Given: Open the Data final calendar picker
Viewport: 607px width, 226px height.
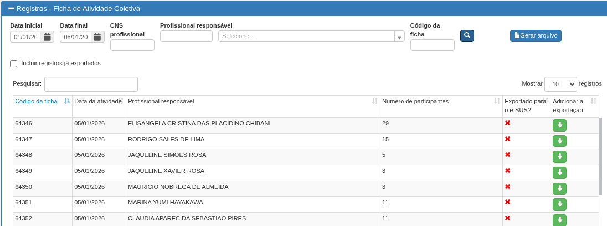Looking at the screenshot, I should point(97,37).
